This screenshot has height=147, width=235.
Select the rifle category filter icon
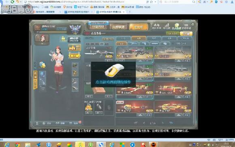point(133,44)
